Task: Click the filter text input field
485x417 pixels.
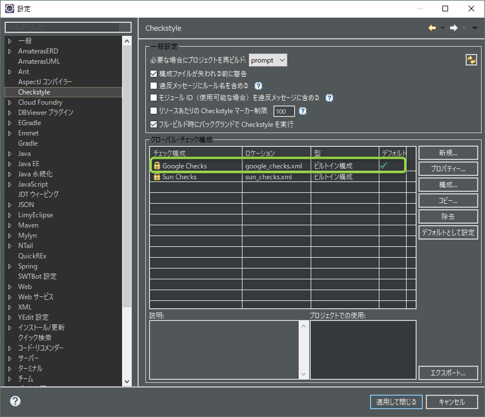Action: [x=68, y=27]
